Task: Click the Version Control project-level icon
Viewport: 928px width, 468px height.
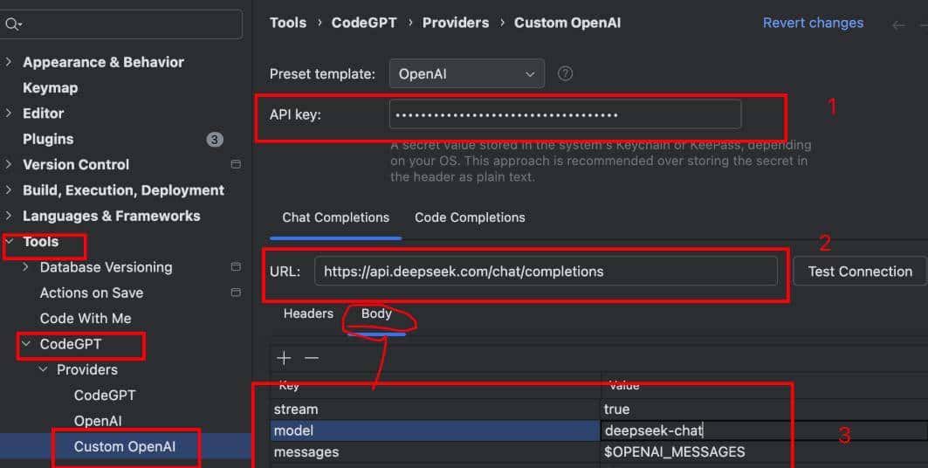Action: tap(235, 164)
